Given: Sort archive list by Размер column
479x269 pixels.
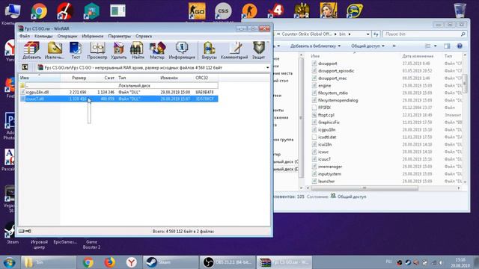Looking at the screenshot, I should (74, 78).
